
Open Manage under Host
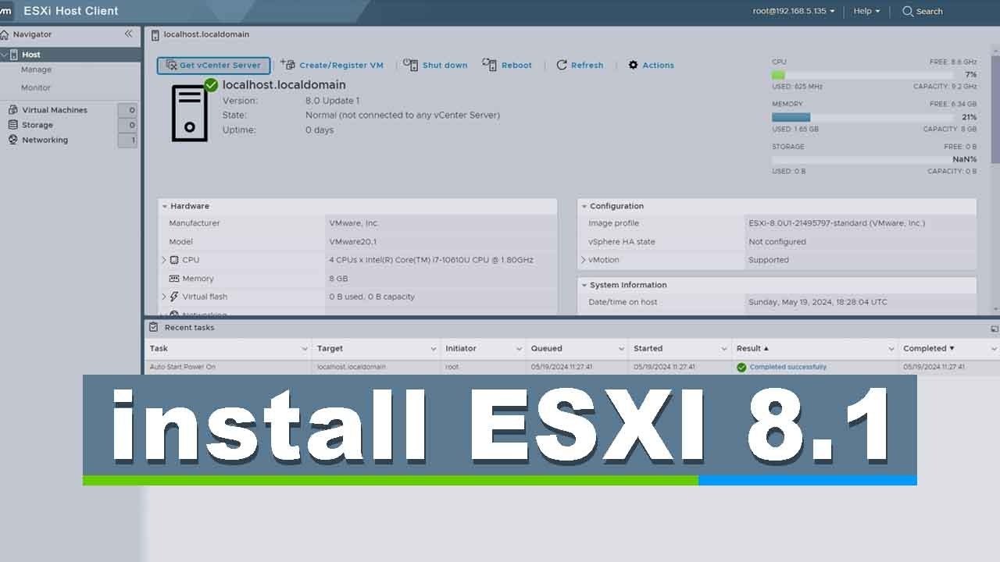pos(36,70)
